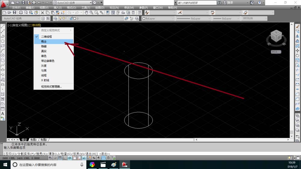Viewport: 301px width, 169px height.
Task: Click the Cut scissors icon
Action: [42, 13]
